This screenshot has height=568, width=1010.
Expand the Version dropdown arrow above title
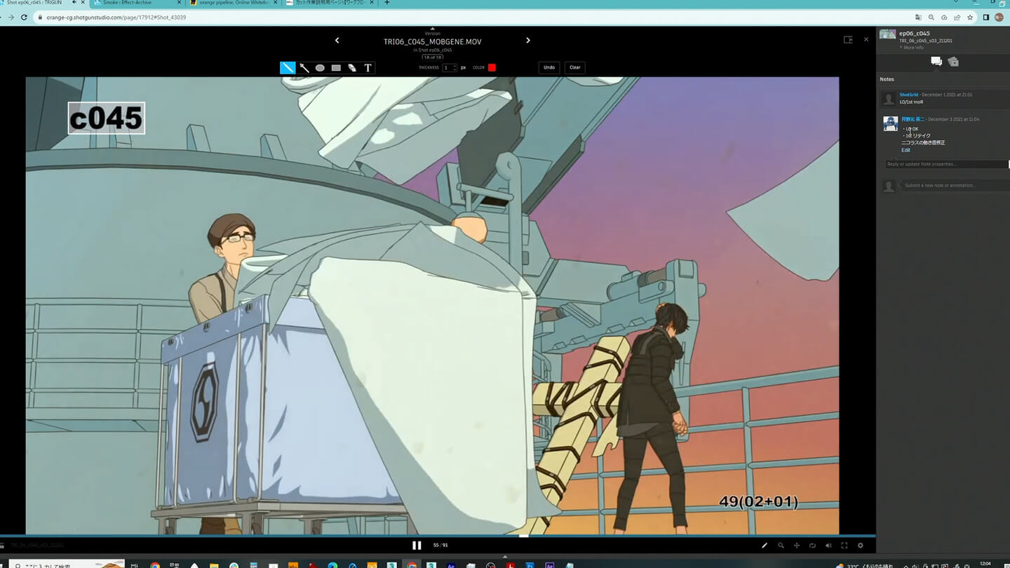click(432, 29)
